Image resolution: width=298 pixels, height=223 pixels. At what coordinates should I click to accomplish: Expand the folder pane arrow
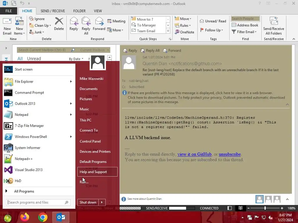(x=6, y=48)
